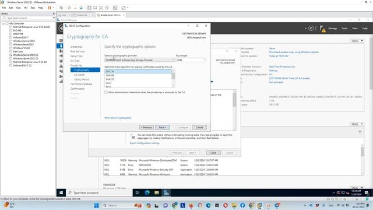Viewport: 373px width, 210px height.
Task: Open the More about Cryptography link
Action: point(118,118)
